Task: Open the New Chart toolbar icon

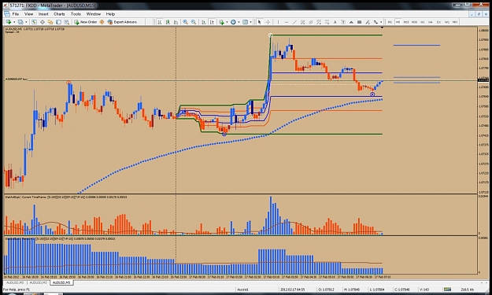Action: 9,22
